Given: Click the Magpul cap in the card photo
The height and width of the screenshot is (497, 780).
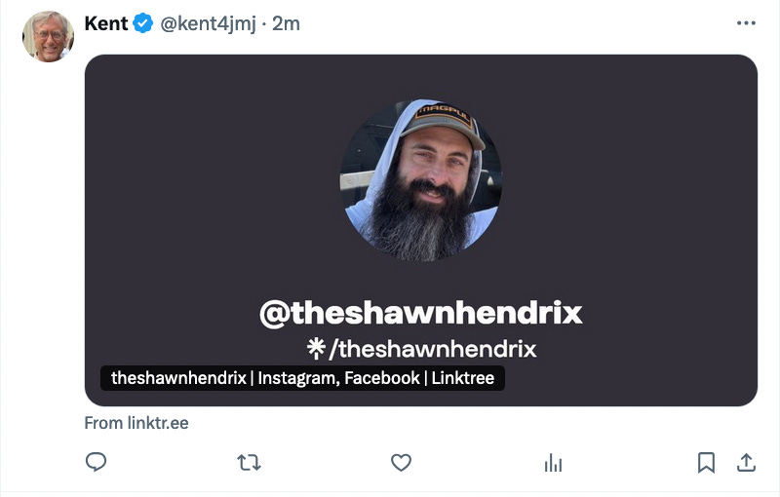Looking at the screenshot, I should tap(443, 125).
